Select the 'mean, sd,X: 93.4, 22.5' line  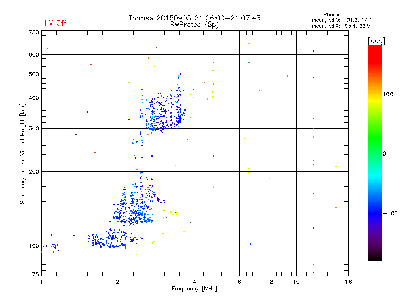pyautogui.click(x=341, y=26)
